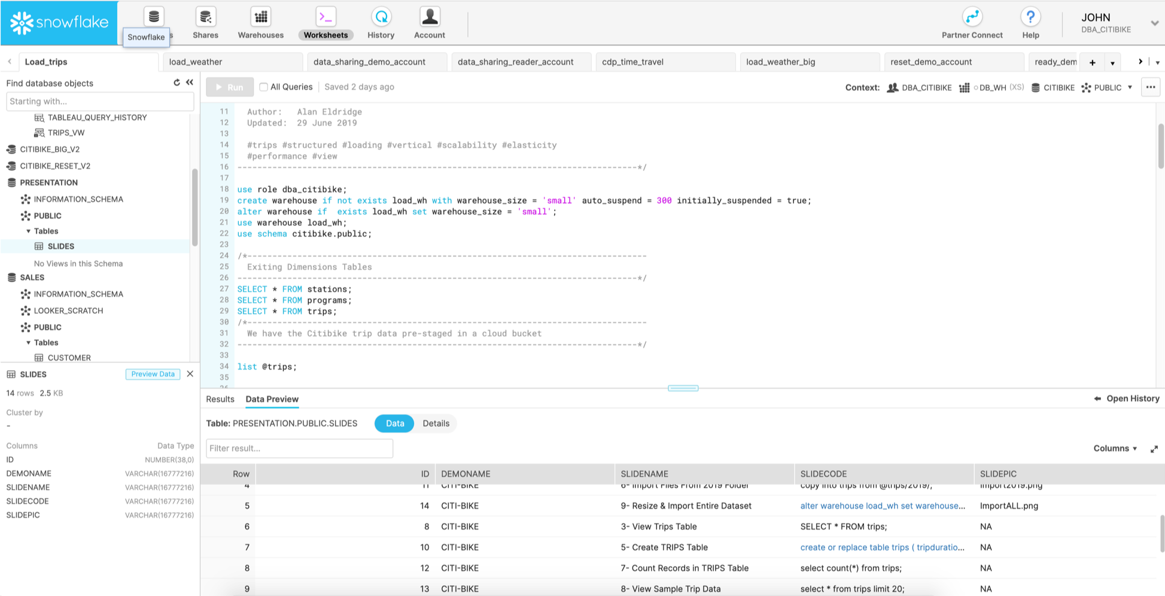Open the context settings dropdown arrow
This screenshot has height=596, width=1165.
(1130, 87)
